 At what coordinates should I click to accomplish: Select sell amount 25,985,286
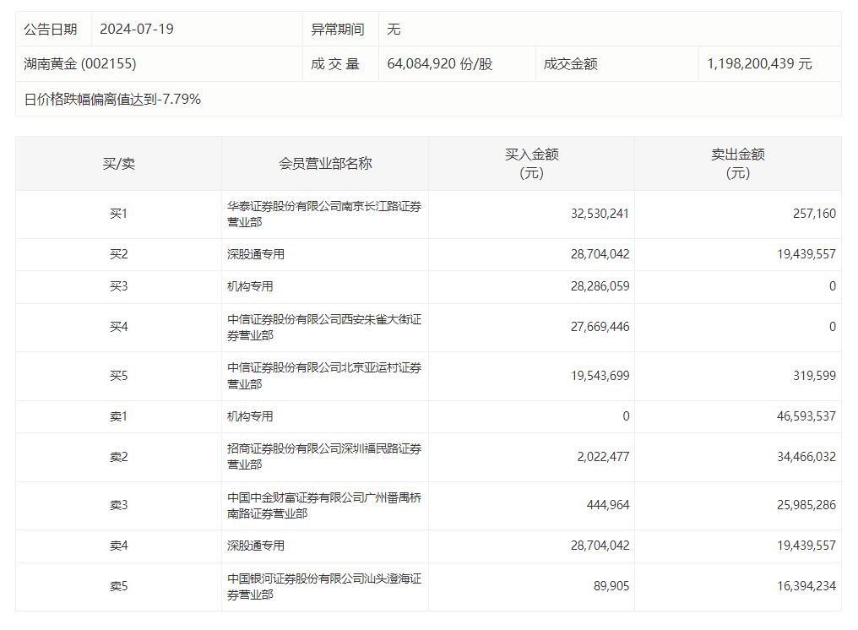(806, 505)
